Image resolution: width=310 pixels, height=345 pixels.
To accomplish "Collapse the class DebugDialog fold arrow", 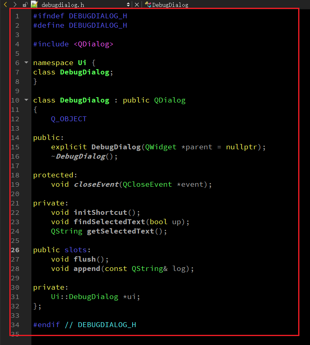I will 26,100.
